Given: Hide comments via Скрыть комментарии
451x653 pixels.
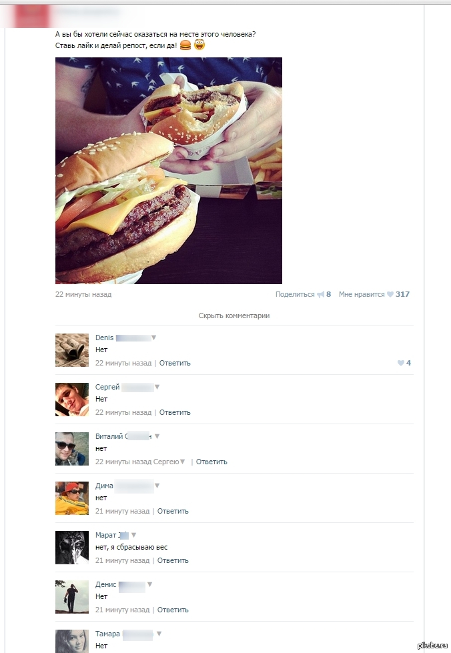Looking at the screenshot, I should 234,315.
